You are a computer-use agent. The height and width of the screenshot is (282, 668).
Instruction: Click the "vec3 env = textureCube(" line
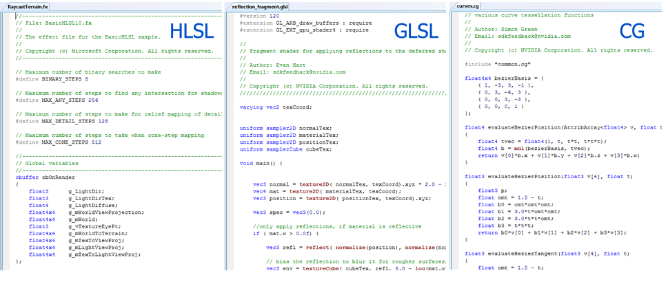(356, 268)
